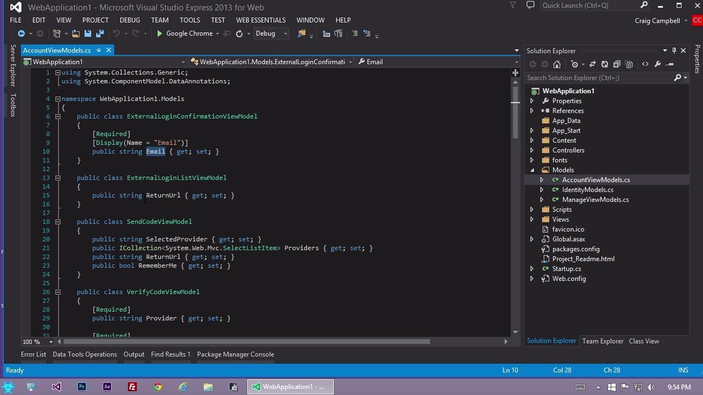Open the Find Results 1 tab
703x395 pixels.
171,354
